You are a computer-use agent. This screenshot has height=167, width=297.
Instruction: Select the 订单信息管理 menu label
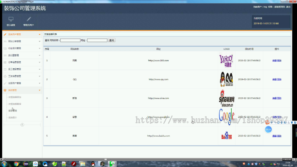pyautogui.click(x=15, y=62)
